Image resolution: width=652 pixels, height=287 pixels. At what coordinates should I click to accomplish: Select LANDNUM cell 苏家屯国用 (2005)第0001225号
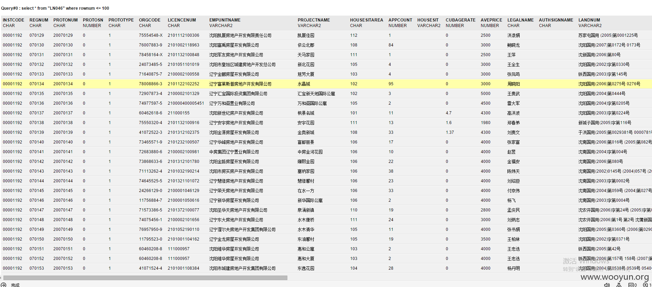(608, 35)
